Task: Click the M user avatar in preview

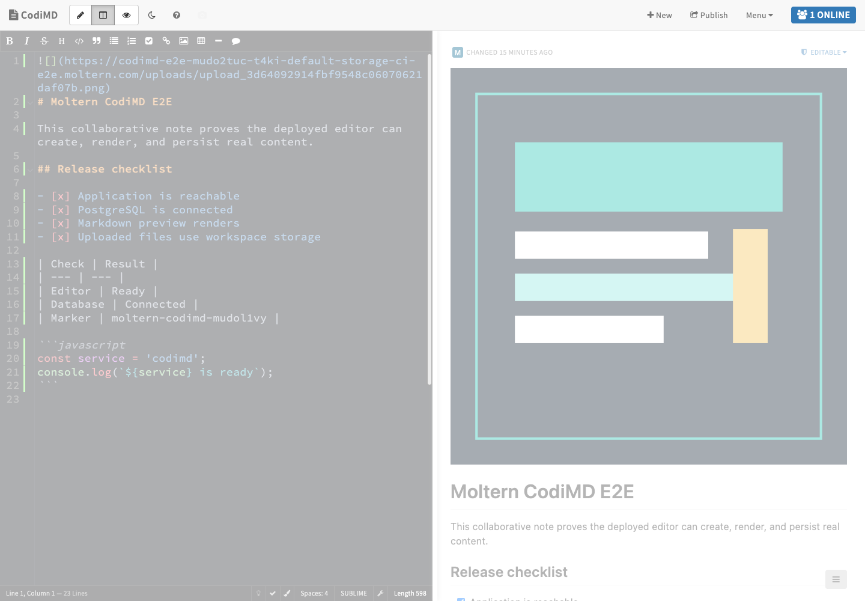Action: [x=458, y=52]
